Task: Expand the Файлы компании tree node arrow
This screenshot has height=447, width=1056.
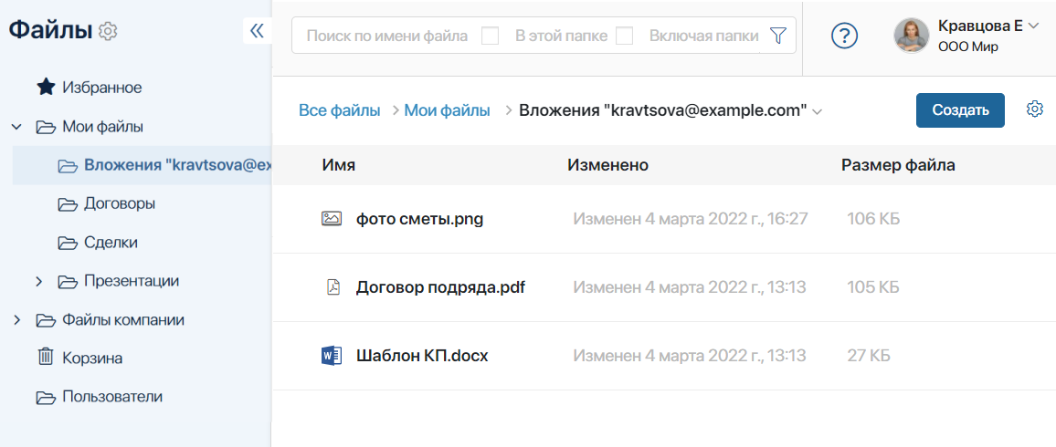Action: 17,320
